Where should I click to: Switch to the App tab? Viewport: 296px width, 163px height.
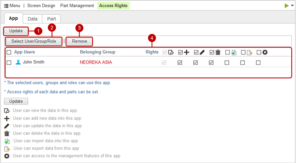14,19
